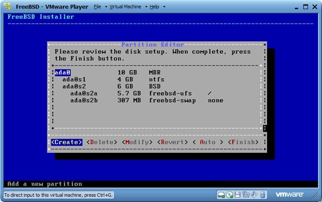322x202 pixels.
Task: Click the VMware Player title bar icon
Action: coord(7,7)
